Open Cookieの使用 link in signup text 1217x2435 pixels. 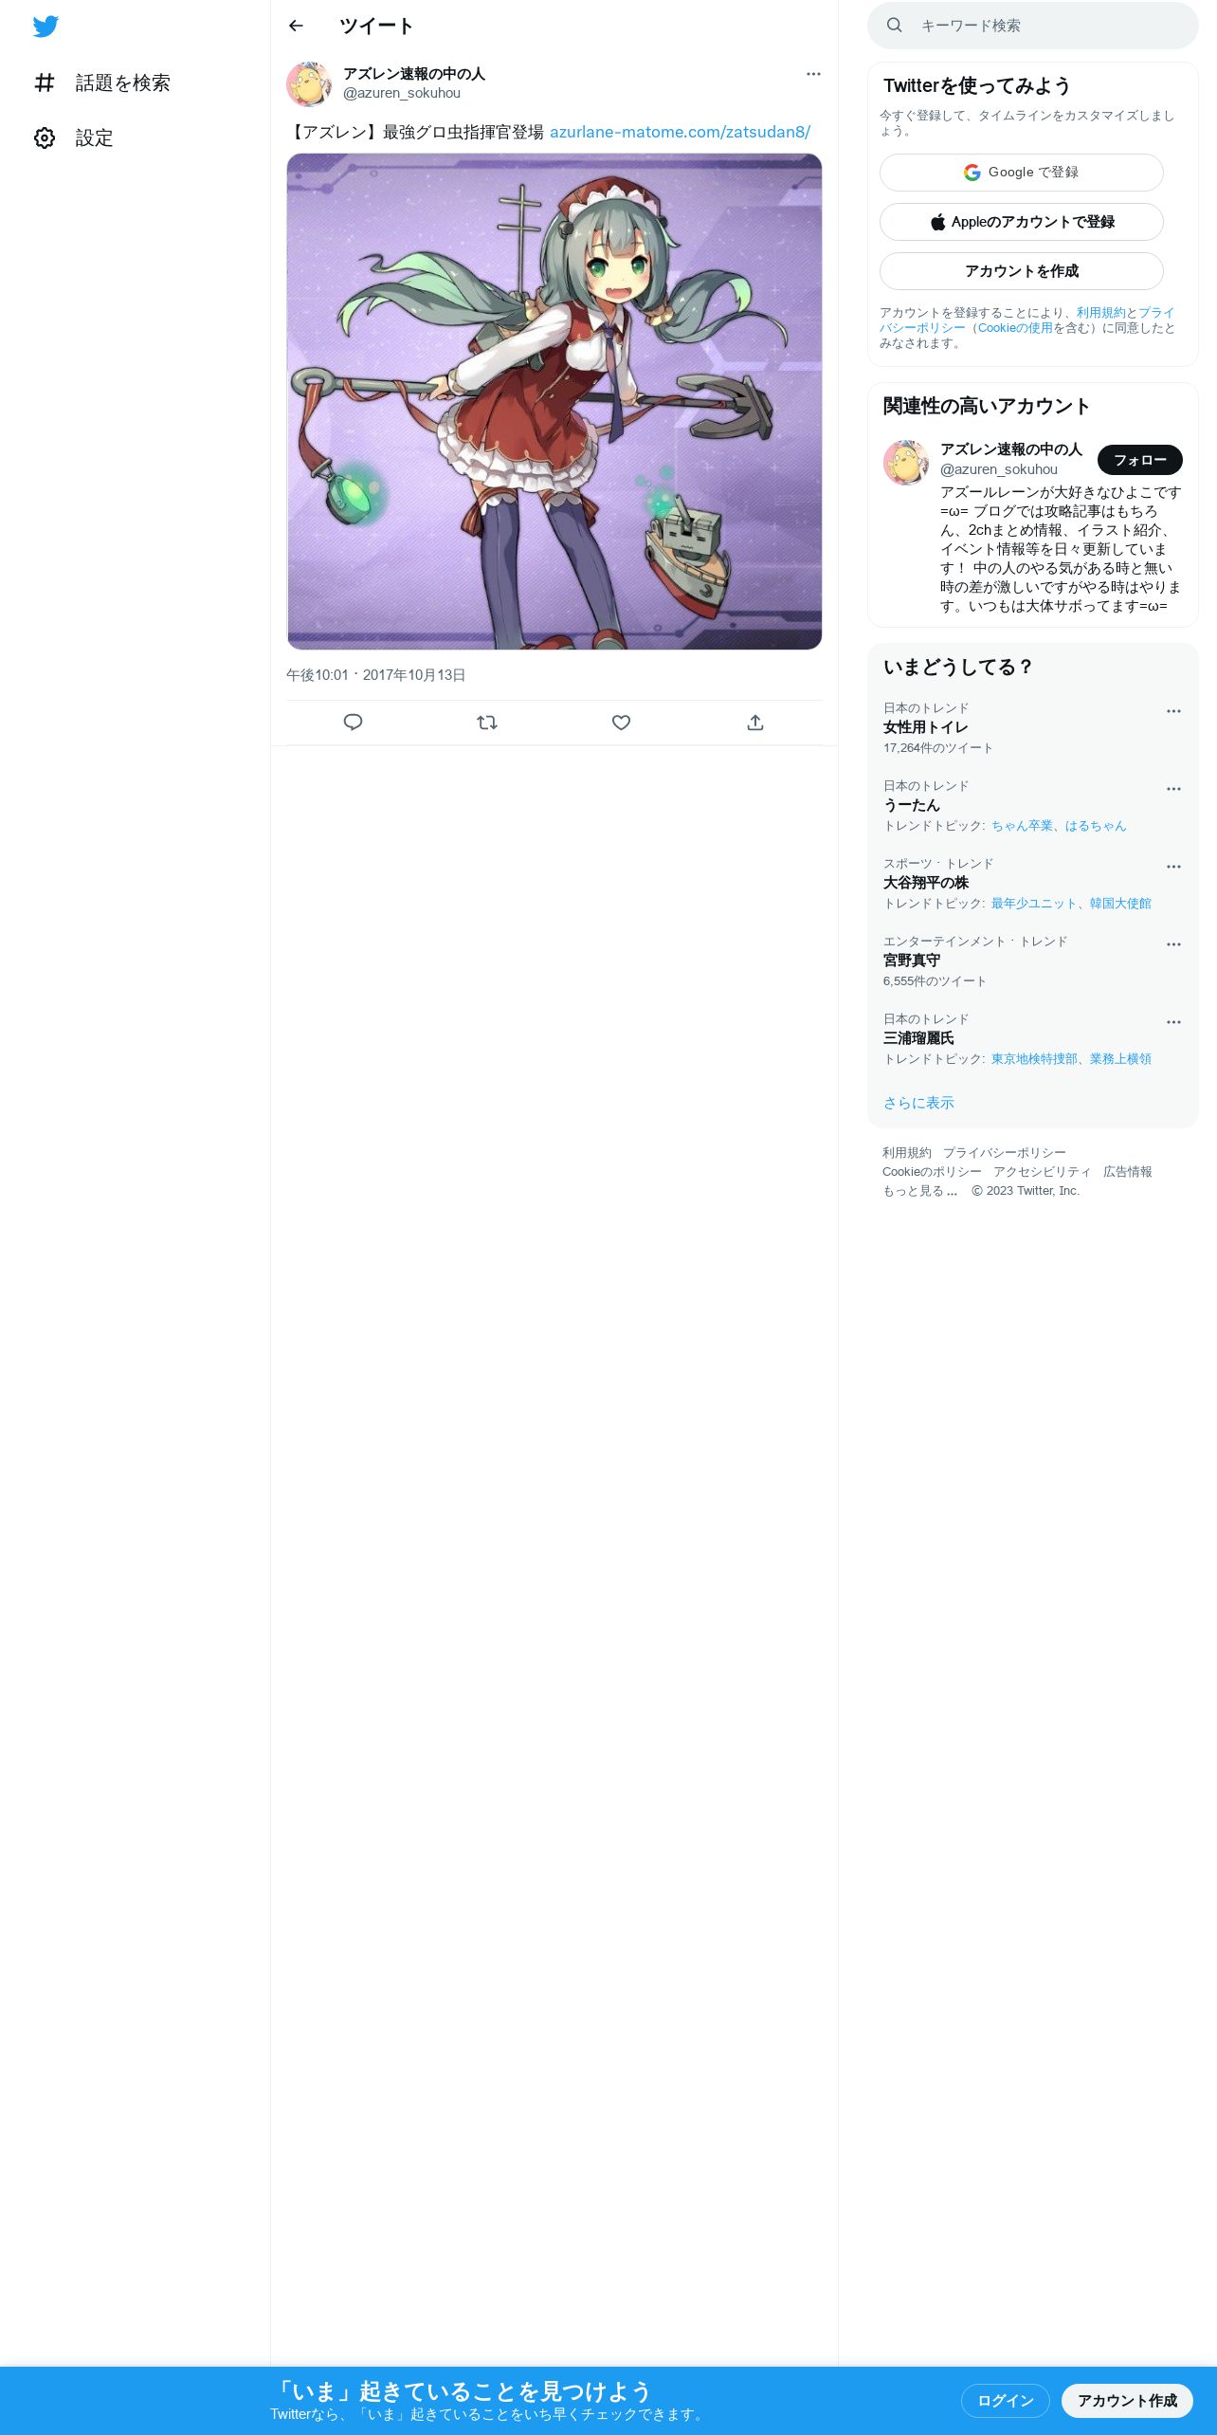(x=1015, y=328)
